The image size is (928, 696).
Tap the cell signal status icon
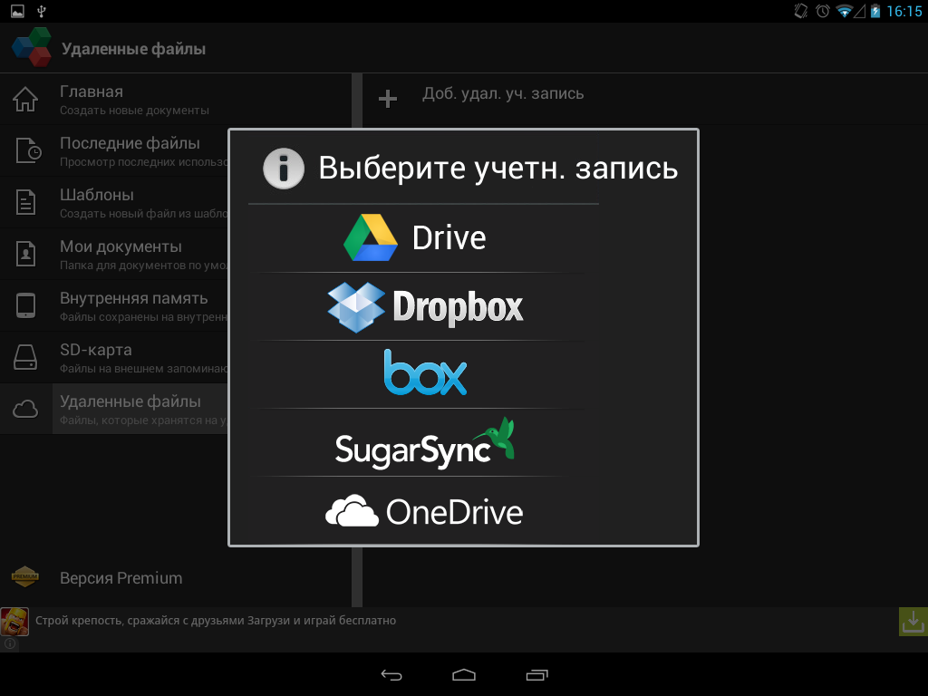coord(860,11)
